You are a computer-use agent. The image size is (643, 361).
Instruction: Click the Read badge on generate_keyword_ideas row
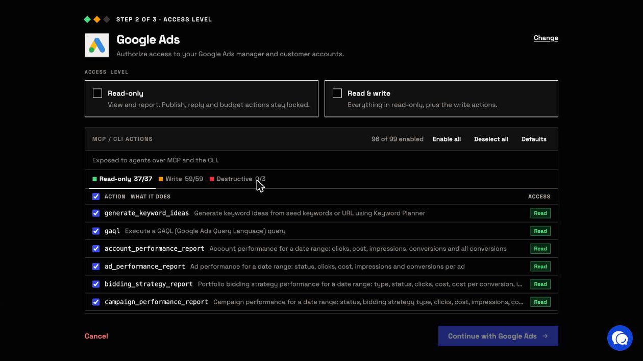tap(540, 213)
